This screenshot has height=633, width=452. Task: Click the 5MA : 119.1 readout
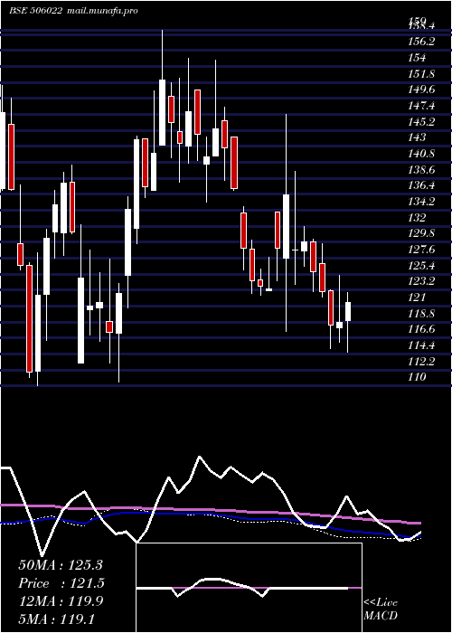[x=56, y=619]
